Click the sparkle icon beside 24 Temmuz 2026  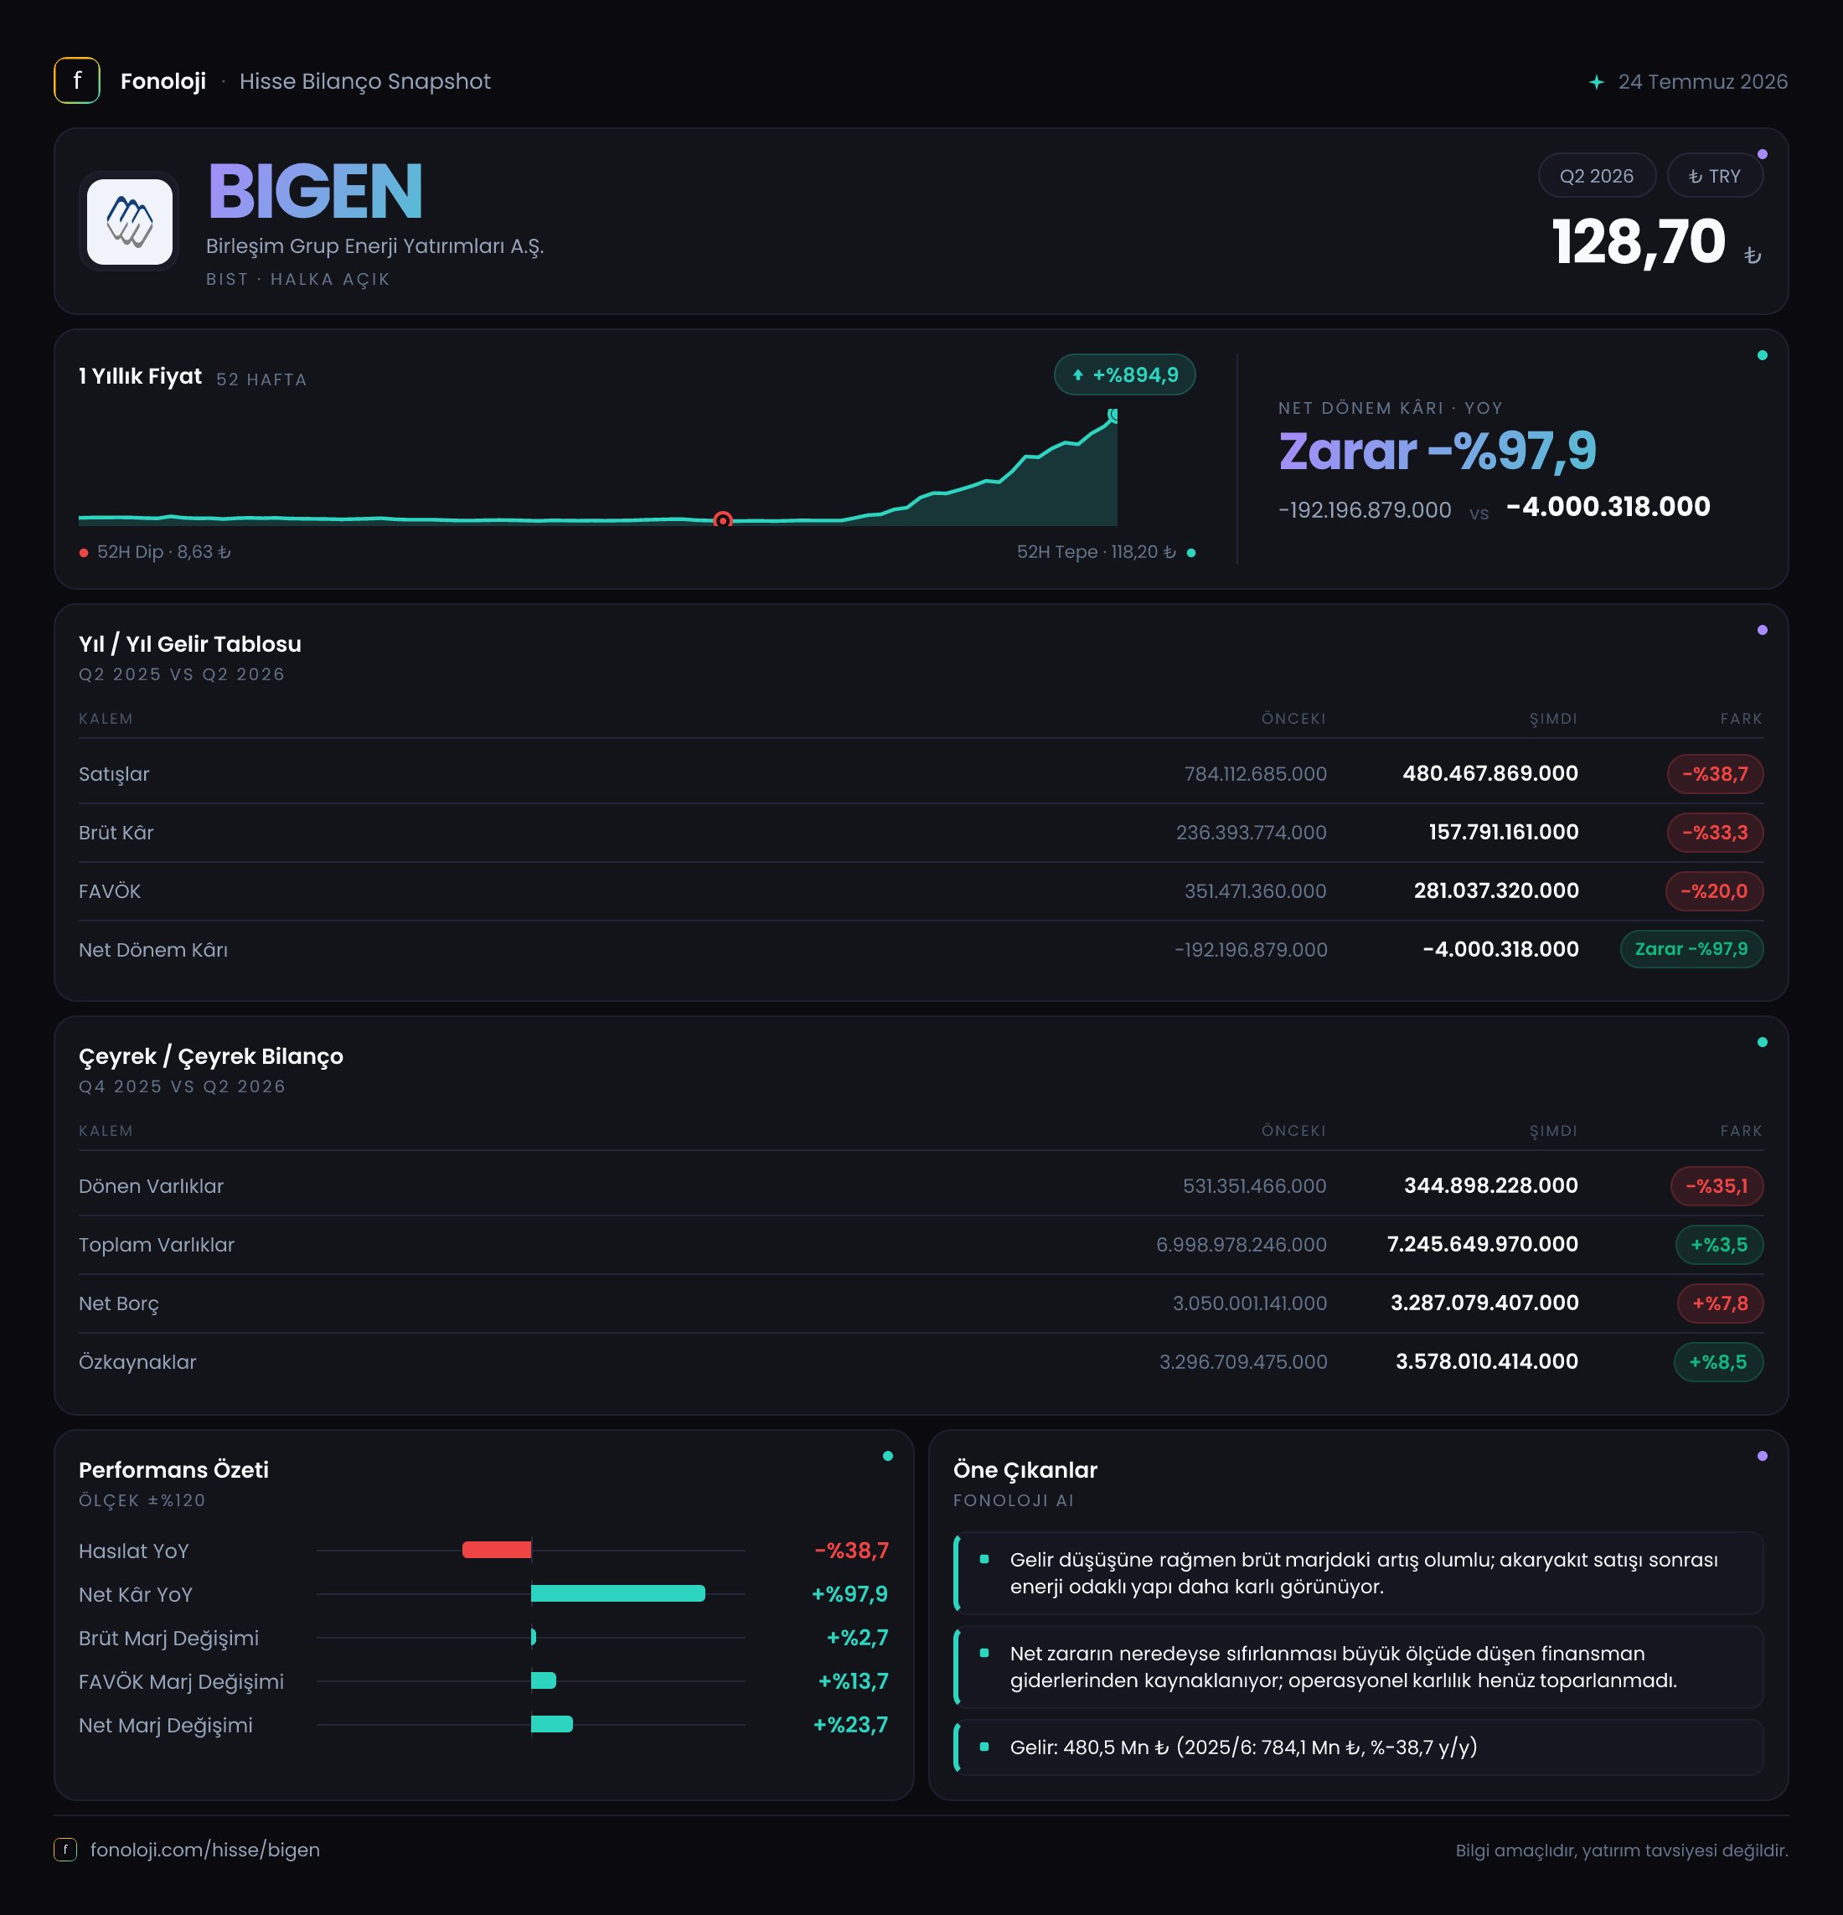pyautogui.click(x=1596, y=82)
